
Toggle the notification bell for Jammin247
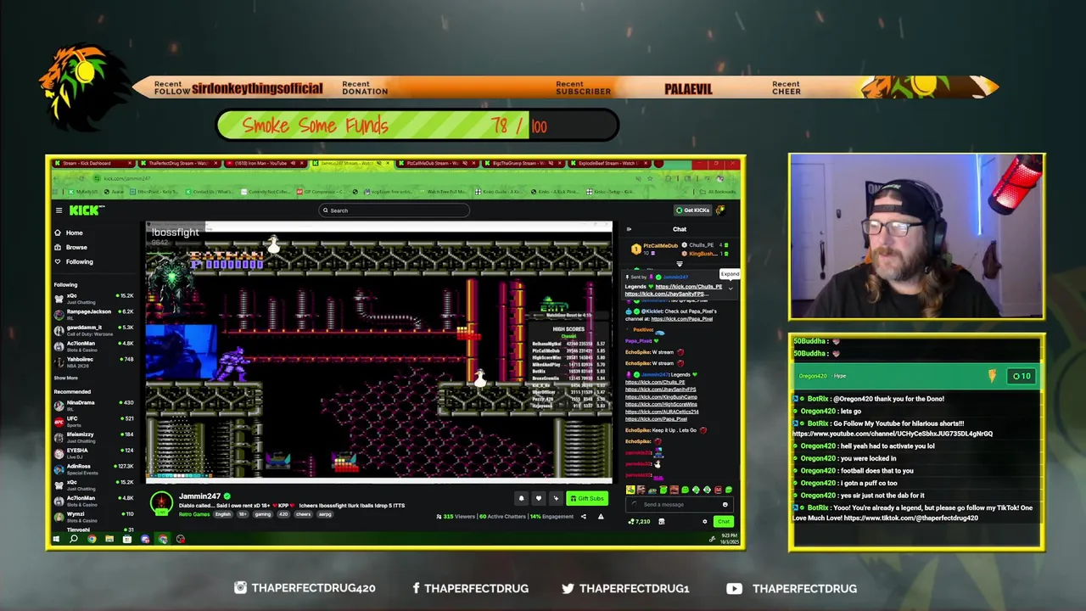tap(521, 498)
